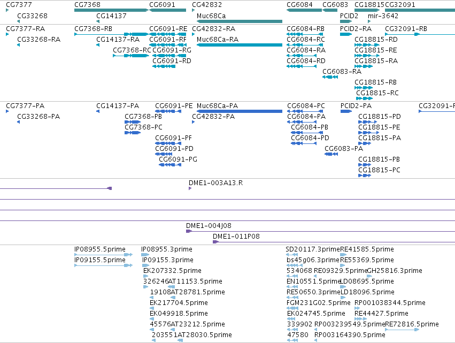
Task: Select the PCID2 gene label
Action: pyautogui.click(x=349, y=16)
